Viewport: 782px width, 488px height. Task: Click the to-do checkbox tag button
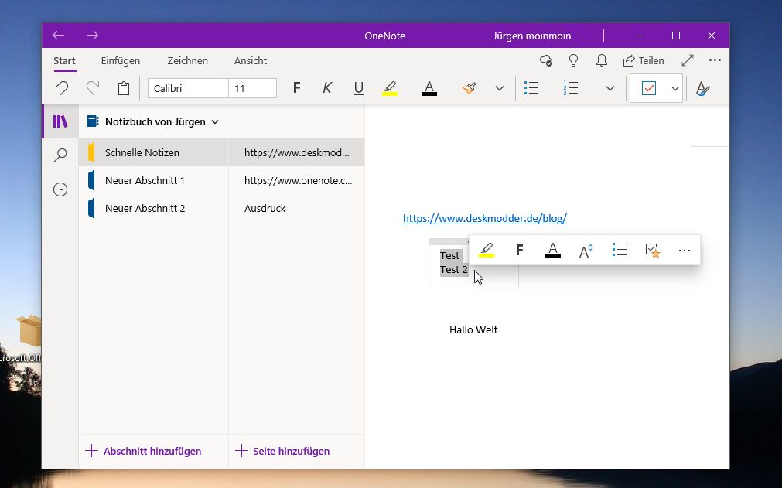click(649, 88)
